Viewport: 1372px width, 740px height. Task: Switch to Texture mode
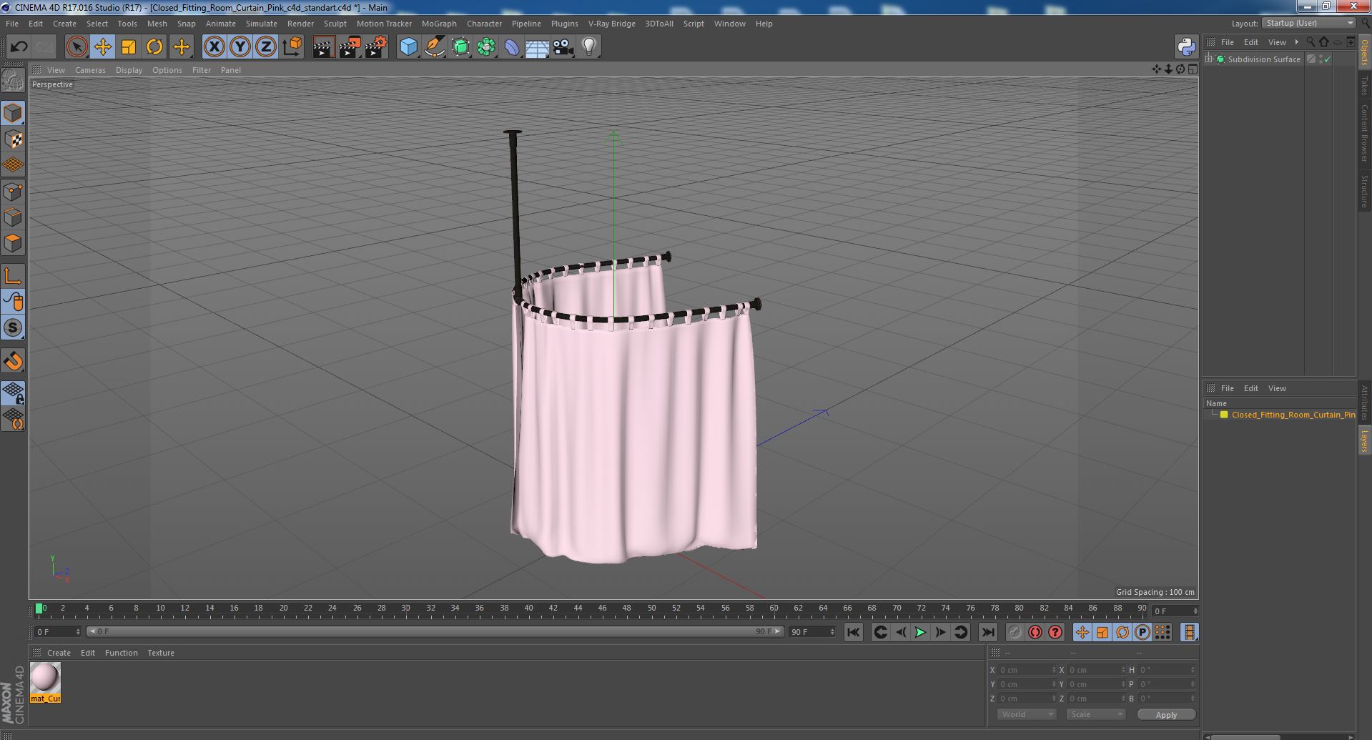pos(13,139)
